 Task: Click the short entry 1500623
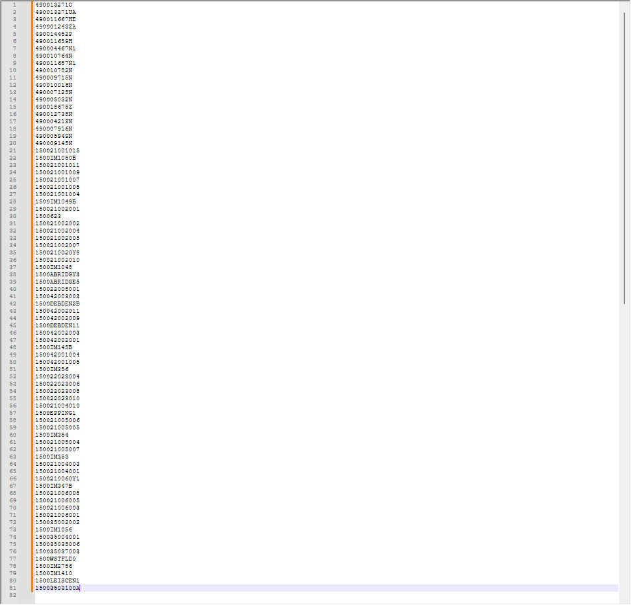pyautogui.click(x=48, y=216)
